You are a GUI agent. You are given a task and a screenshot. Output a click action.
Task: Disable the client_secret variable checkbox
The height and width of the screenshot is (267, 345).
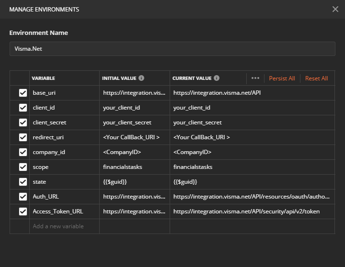(23, 122)
